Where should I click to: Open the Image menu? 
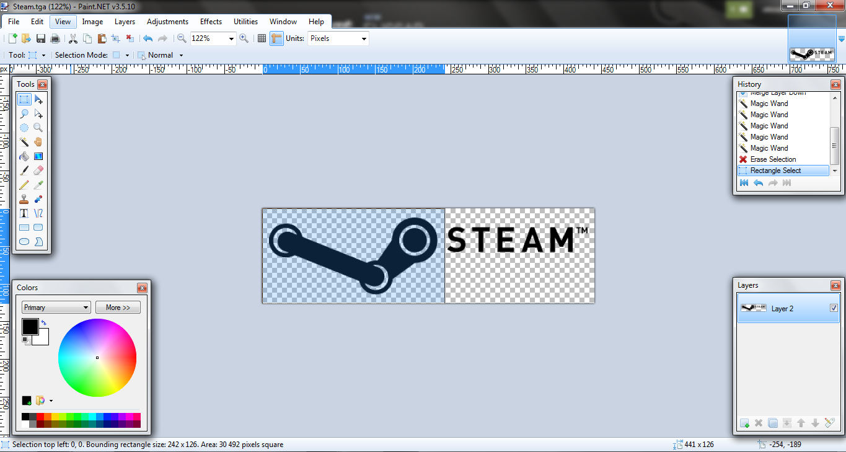tap(92, 22)
